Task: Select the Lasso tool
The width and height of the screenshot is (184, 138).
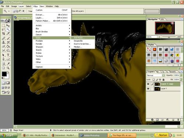Action: click(3, 29)
